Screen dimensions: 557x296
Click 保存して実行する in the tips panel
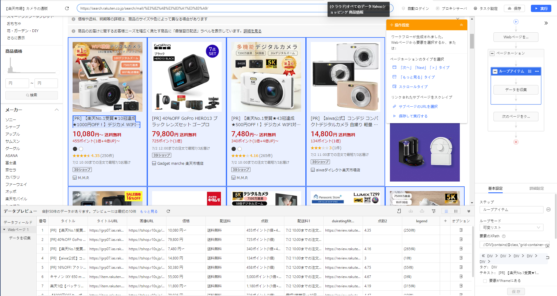pyautogui.click(x=413, y=116)
